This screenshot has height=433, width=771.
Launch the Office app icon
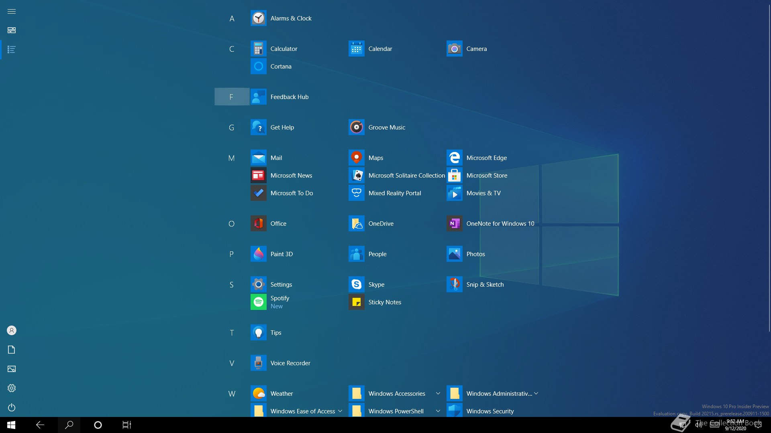point(258,224)
